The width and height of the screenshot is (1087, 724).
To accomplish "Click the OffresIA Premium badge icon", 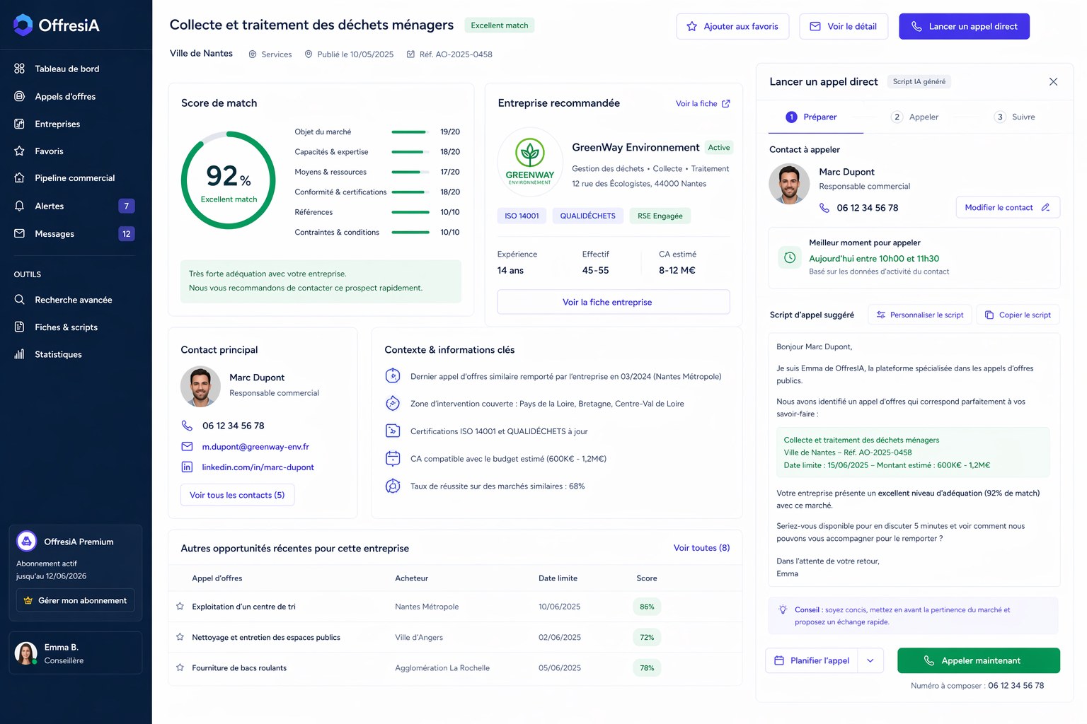I will click(27, 542).
